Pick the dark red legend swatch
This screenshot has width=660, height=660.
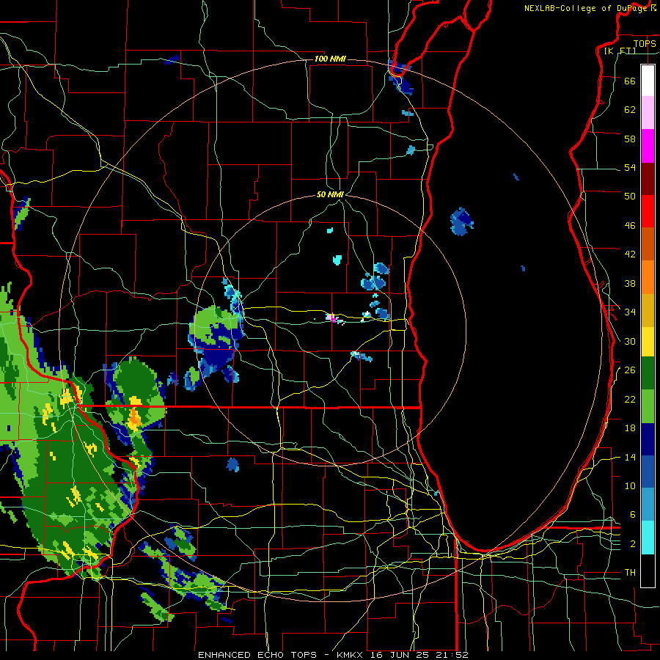coord(648,179)
